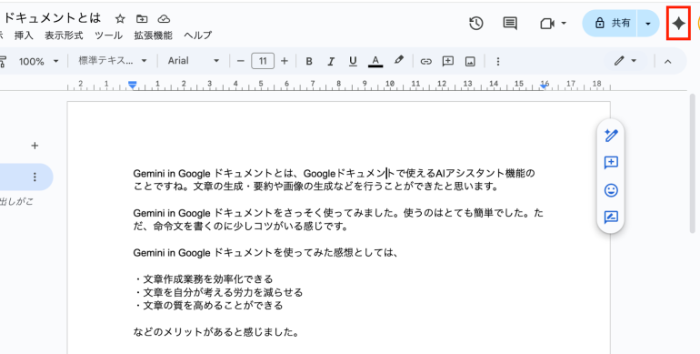The height and width of the screenshot is (354, 700).
Task: Add a comment from the toolbar
Action: (x=448, y=61)
